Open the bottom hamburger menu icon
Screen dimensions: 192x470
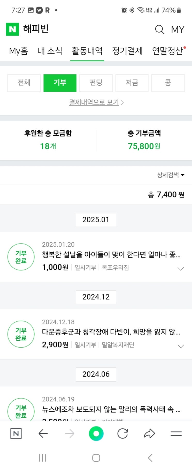coord(176,433)
